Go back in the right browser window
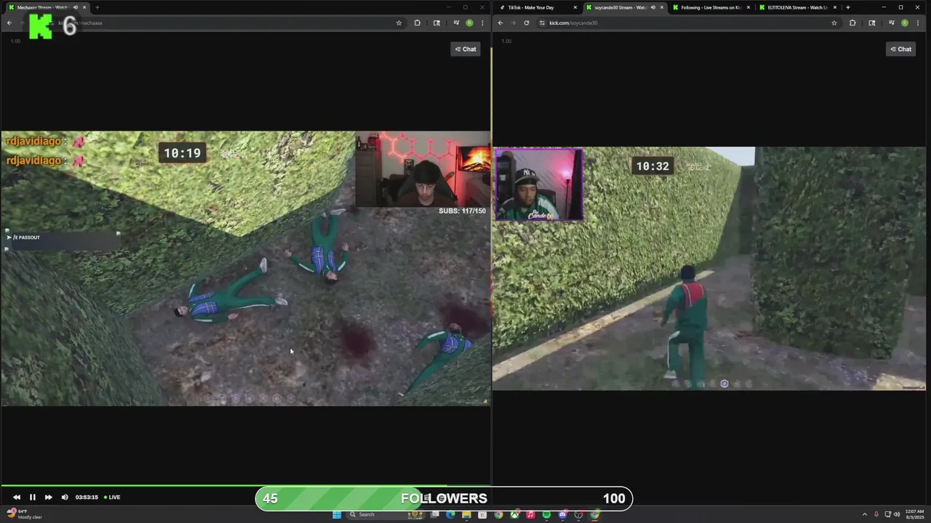 click(500, 23)
